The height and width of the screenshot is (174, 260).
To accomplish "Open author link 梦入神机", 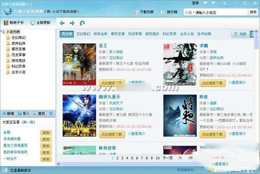I will (x=116, y=52).
